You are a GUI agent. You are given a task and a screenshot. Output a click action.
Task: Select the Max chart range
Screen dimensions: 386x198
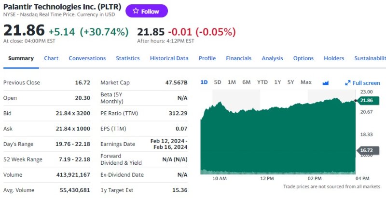(x=306, y=82)
